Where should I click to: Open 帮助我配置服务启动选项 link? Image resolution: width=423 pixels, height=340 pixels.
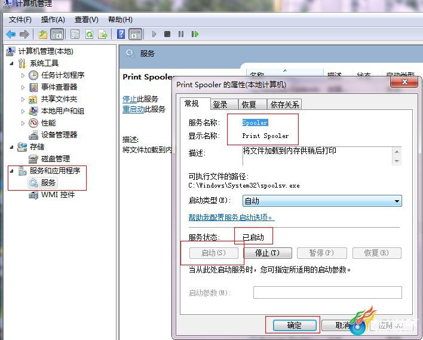(231, 218)
